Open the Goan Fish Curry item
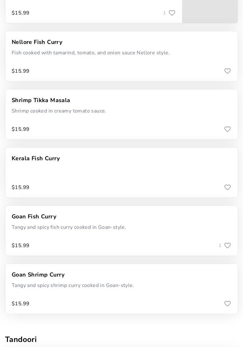The width and height of the screenshot is (243, 347). (x=34, y=216)
